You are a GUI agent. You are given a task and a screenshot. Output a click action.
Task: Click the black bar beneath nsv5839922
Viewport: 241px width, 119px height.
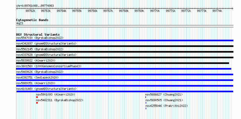click(x=122, y=63)
